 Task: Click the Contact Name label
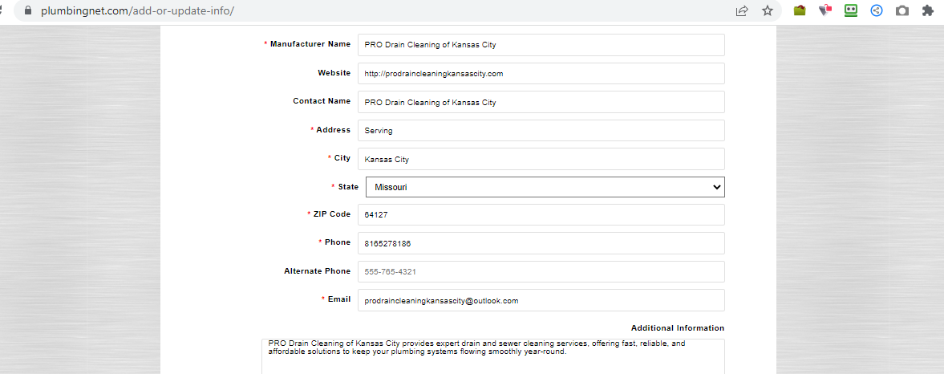pyautogui.click(x=322, y=101)
